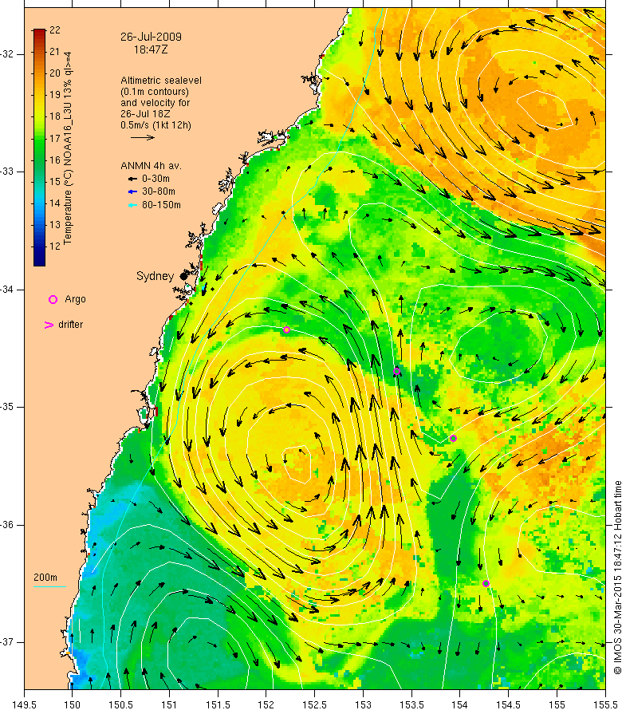
Task: Click the vertical Temperature NOAA16 axis title
Action: [x=68, y=148]
